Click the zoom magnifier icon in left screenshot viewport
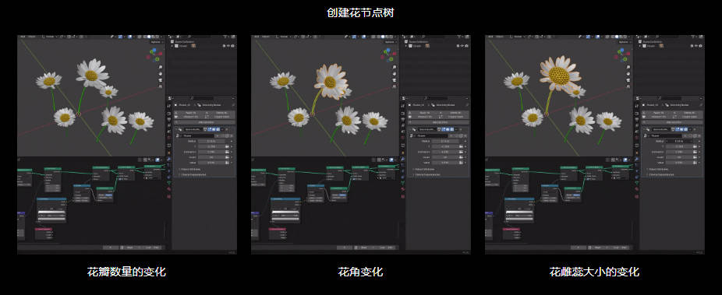Image resolution: width=722 pixels, height=295 pixels. 161,67
